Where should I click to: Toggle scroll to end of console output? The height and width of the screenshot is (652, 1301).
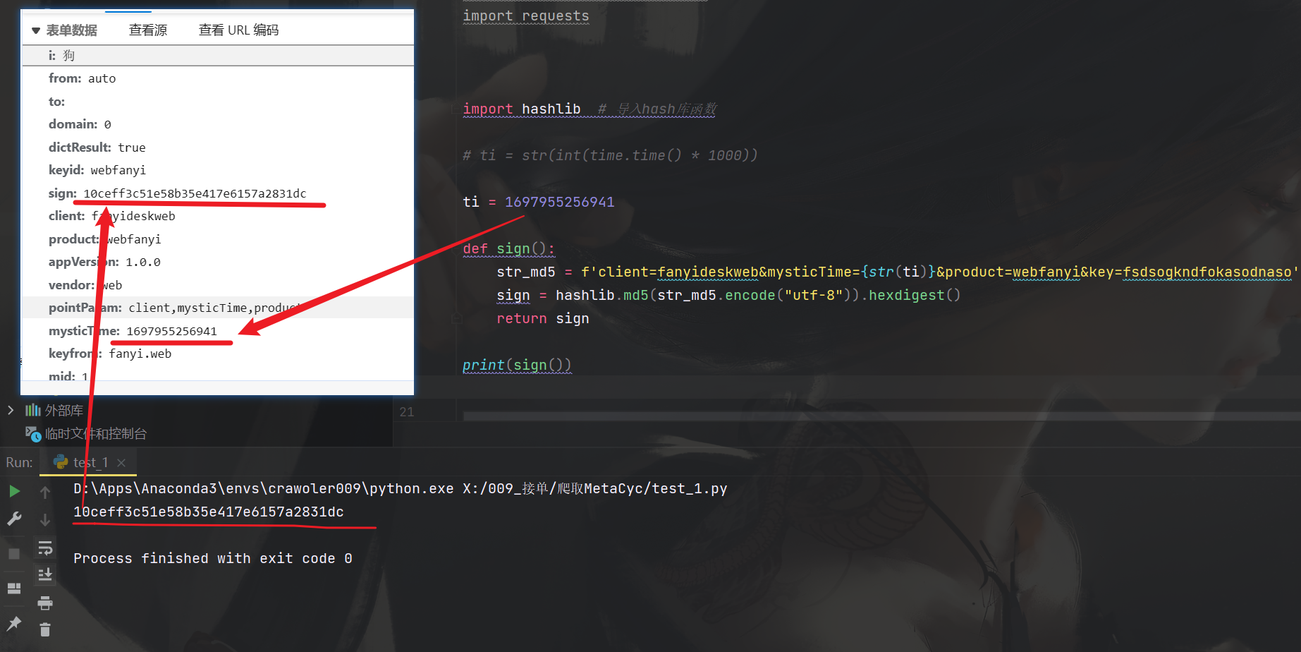click(45, 574)
